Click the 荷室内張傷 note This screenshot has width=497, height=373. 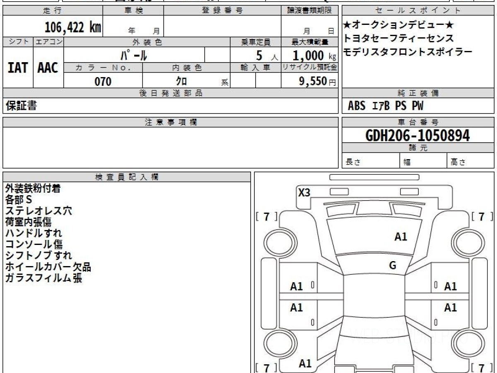[28, 222]
